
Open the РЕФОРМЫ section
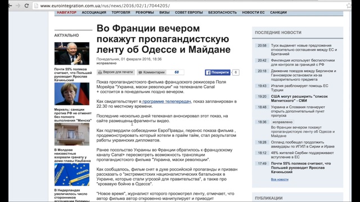pyautogui.click(x=145, y=12)
